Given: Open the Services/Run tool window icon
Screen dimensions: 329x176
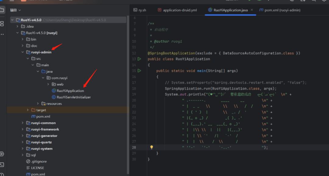Looking at the screenshot, I should pyautogui.click(x=2, y=154).
